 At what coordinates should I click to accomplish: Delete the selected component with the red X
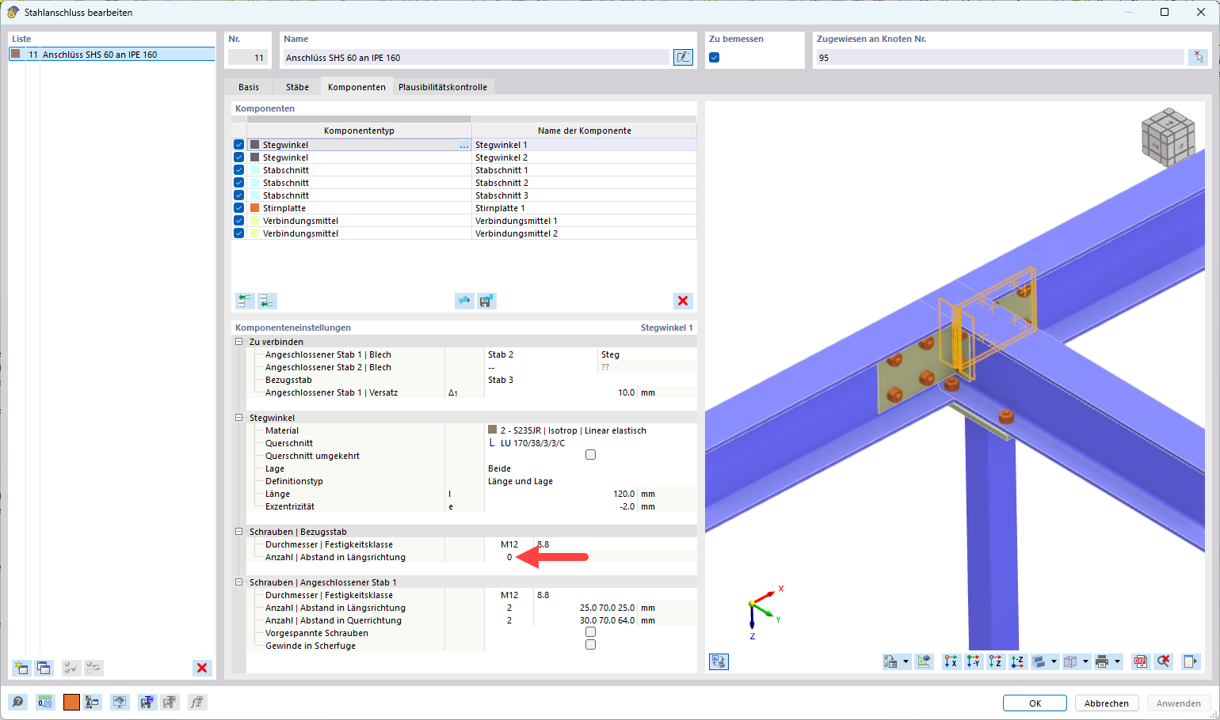coord(682,301)
